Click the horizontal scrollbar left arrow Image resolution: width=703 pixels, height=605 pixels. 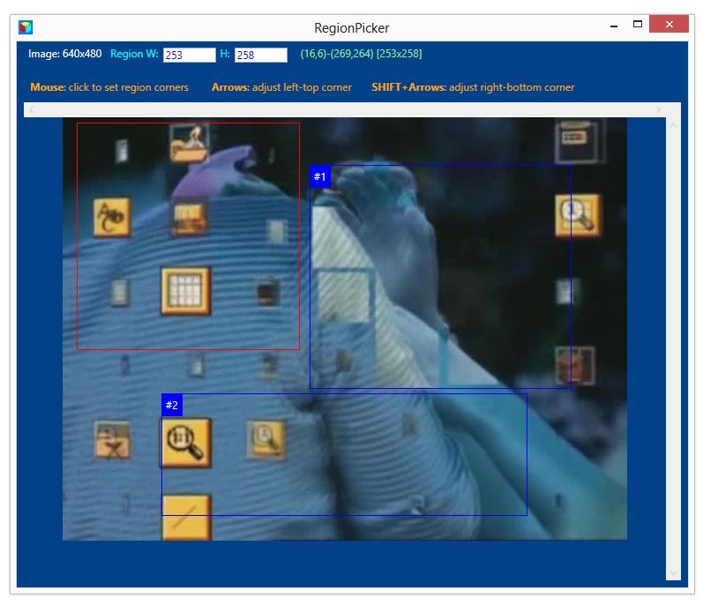tap(31, 109)
